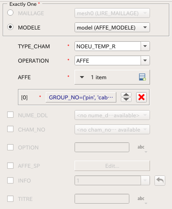Enable the CHAM_NO checkbox

click(10, 129)
